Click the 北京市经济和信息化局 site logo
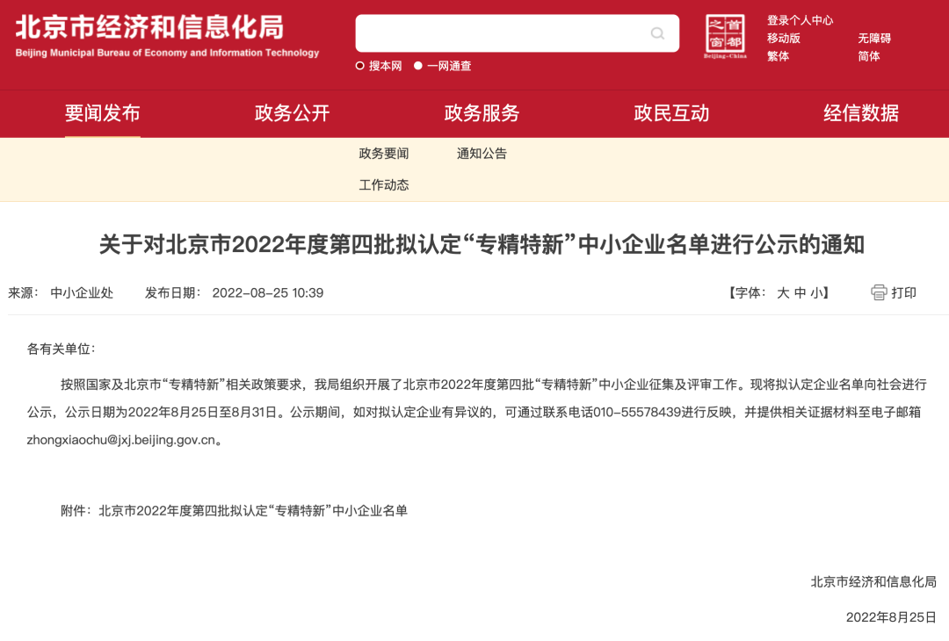The width and height of the screenshot is (949, 641). (167, 36)
